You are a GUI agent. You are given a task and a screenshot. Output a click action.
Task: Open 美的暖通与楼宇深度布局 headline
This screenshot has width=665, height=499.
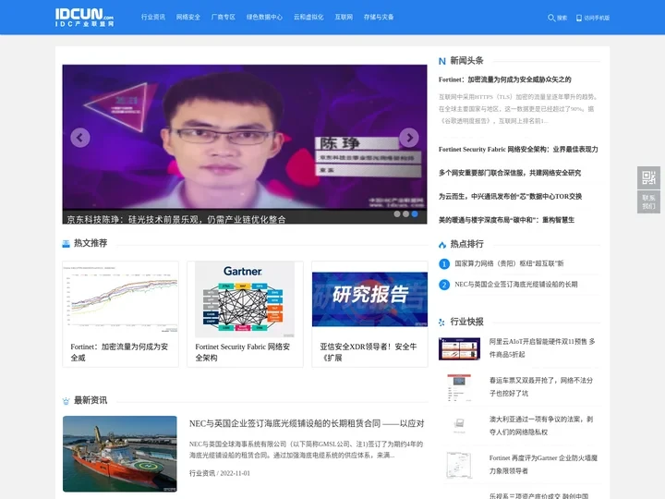coord(506,220)
